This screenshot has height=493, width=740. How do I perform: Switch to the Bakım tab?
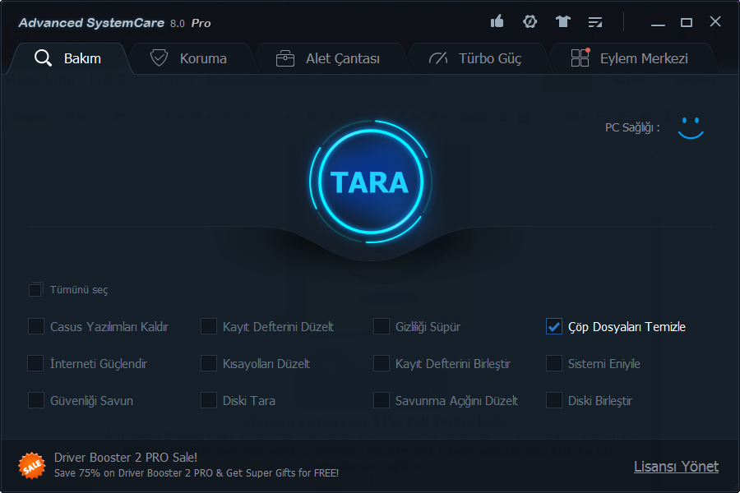pos(68,58)
